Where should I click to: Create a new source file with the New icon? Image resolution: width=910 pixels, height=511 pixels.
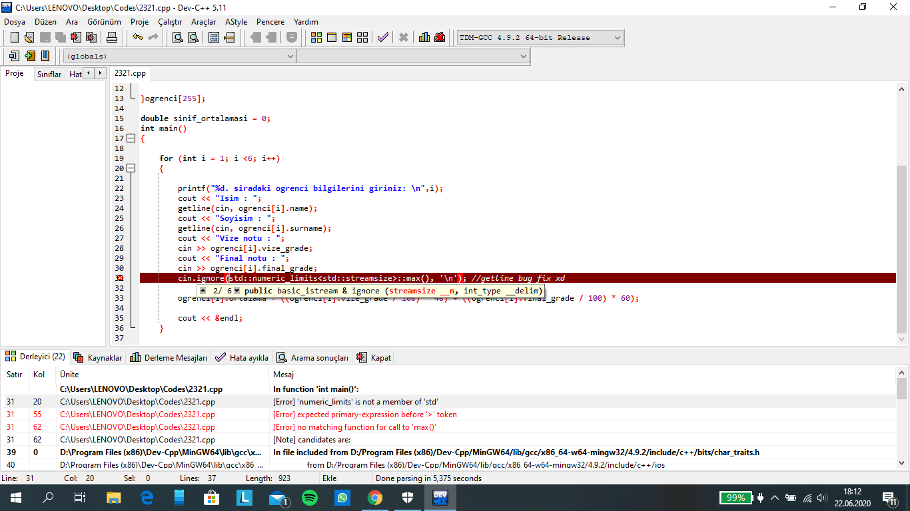[14, 37]
